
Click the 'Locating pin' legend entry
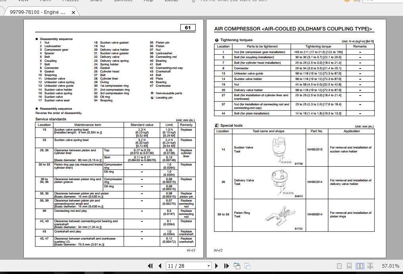[x=162, y=98]
